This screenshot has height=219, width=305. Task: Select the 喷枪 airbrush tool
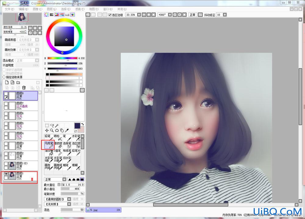pyautogui.click(x=58, y=137)
